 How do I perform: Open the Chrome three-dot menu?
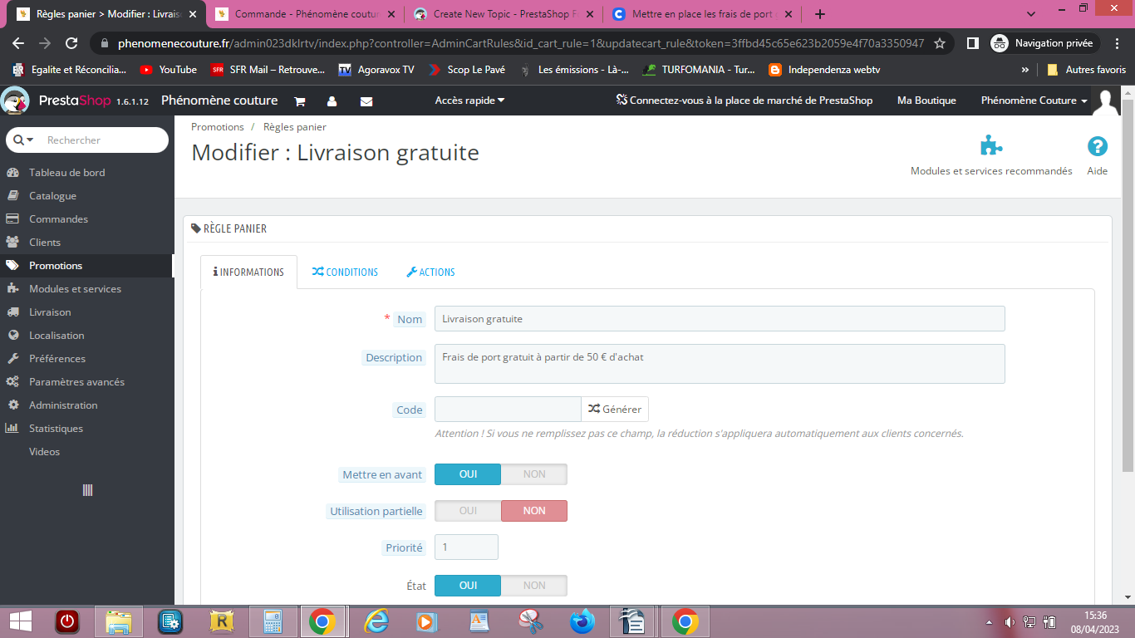pos(1115,43)
